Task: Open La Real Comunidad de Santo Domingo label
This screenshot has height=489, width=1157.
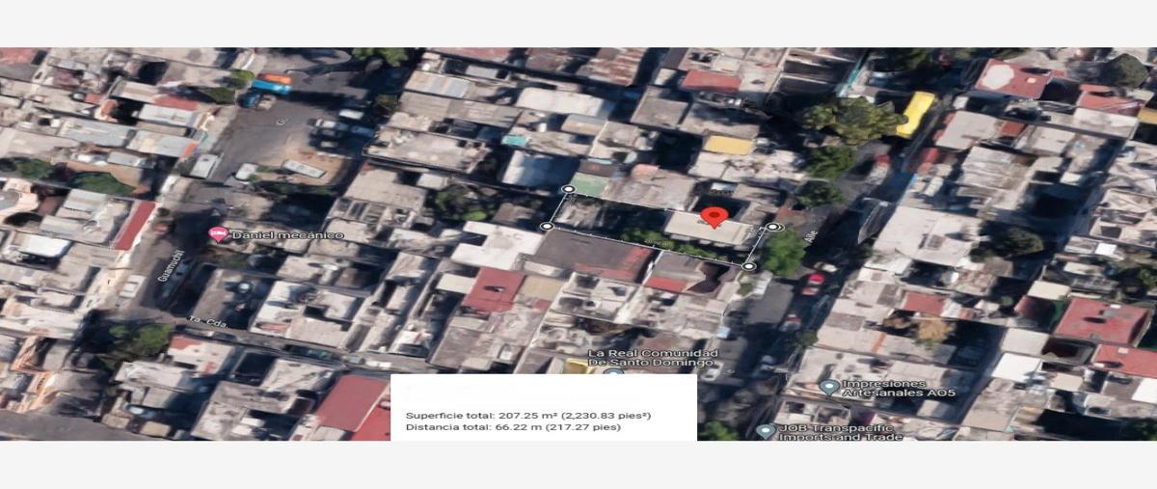Action: tap(653, 358)
